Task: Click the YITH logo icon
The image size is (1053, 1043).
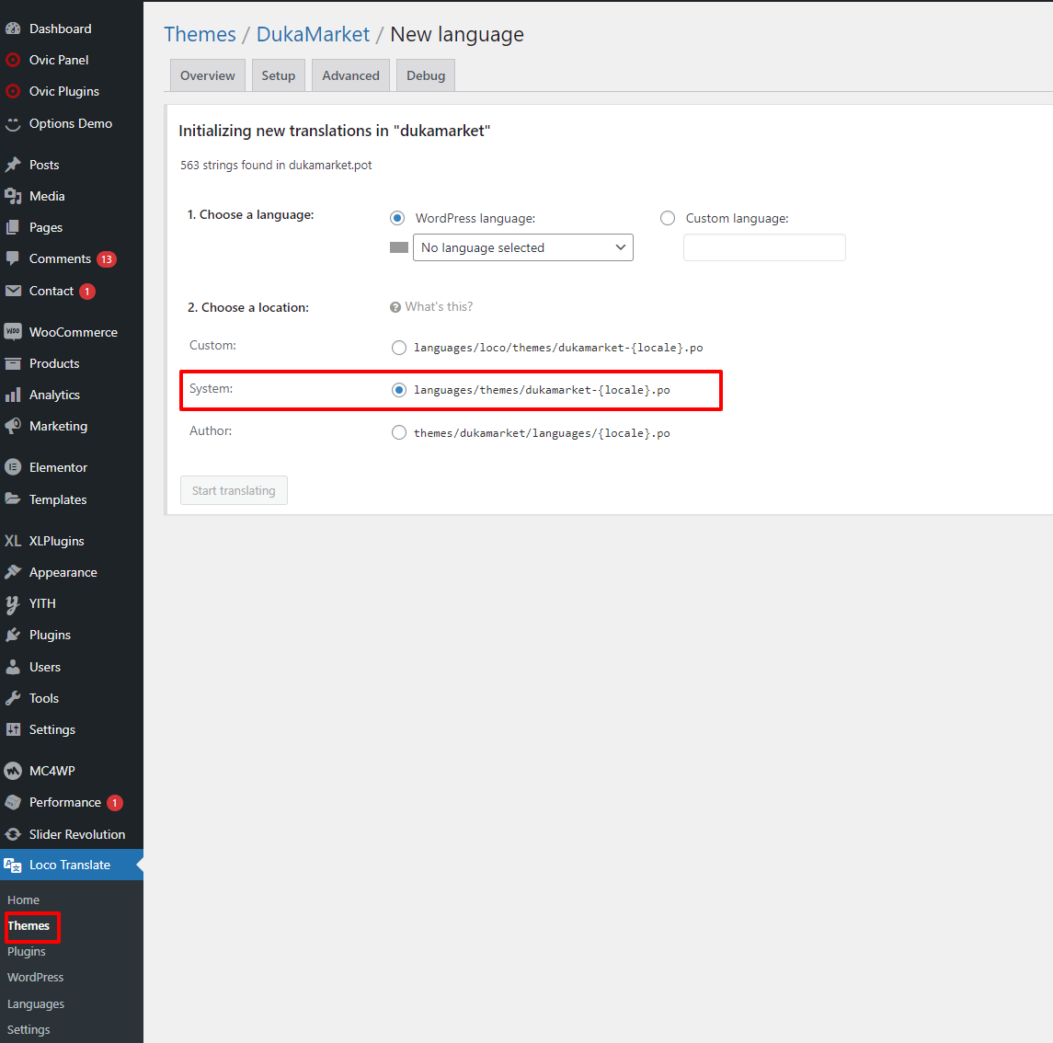Action: [x=13, y=603]
